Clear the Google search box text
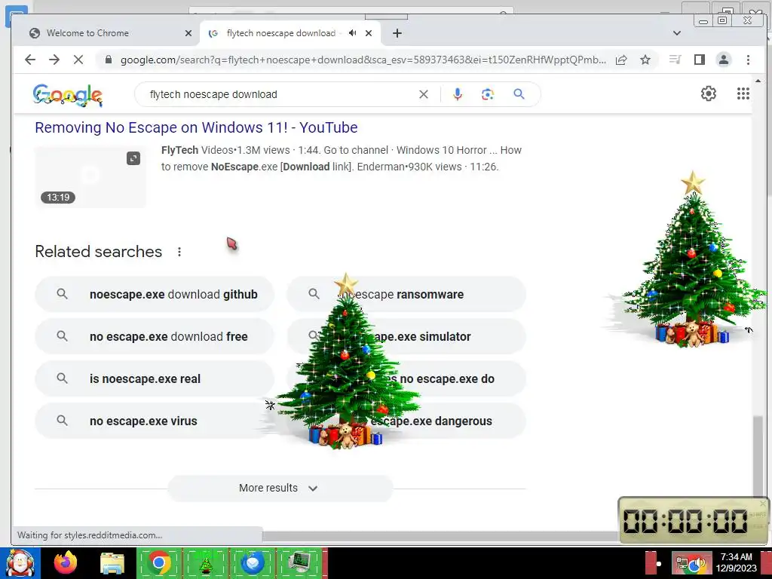772x579 pixels. tap(424, 94)
